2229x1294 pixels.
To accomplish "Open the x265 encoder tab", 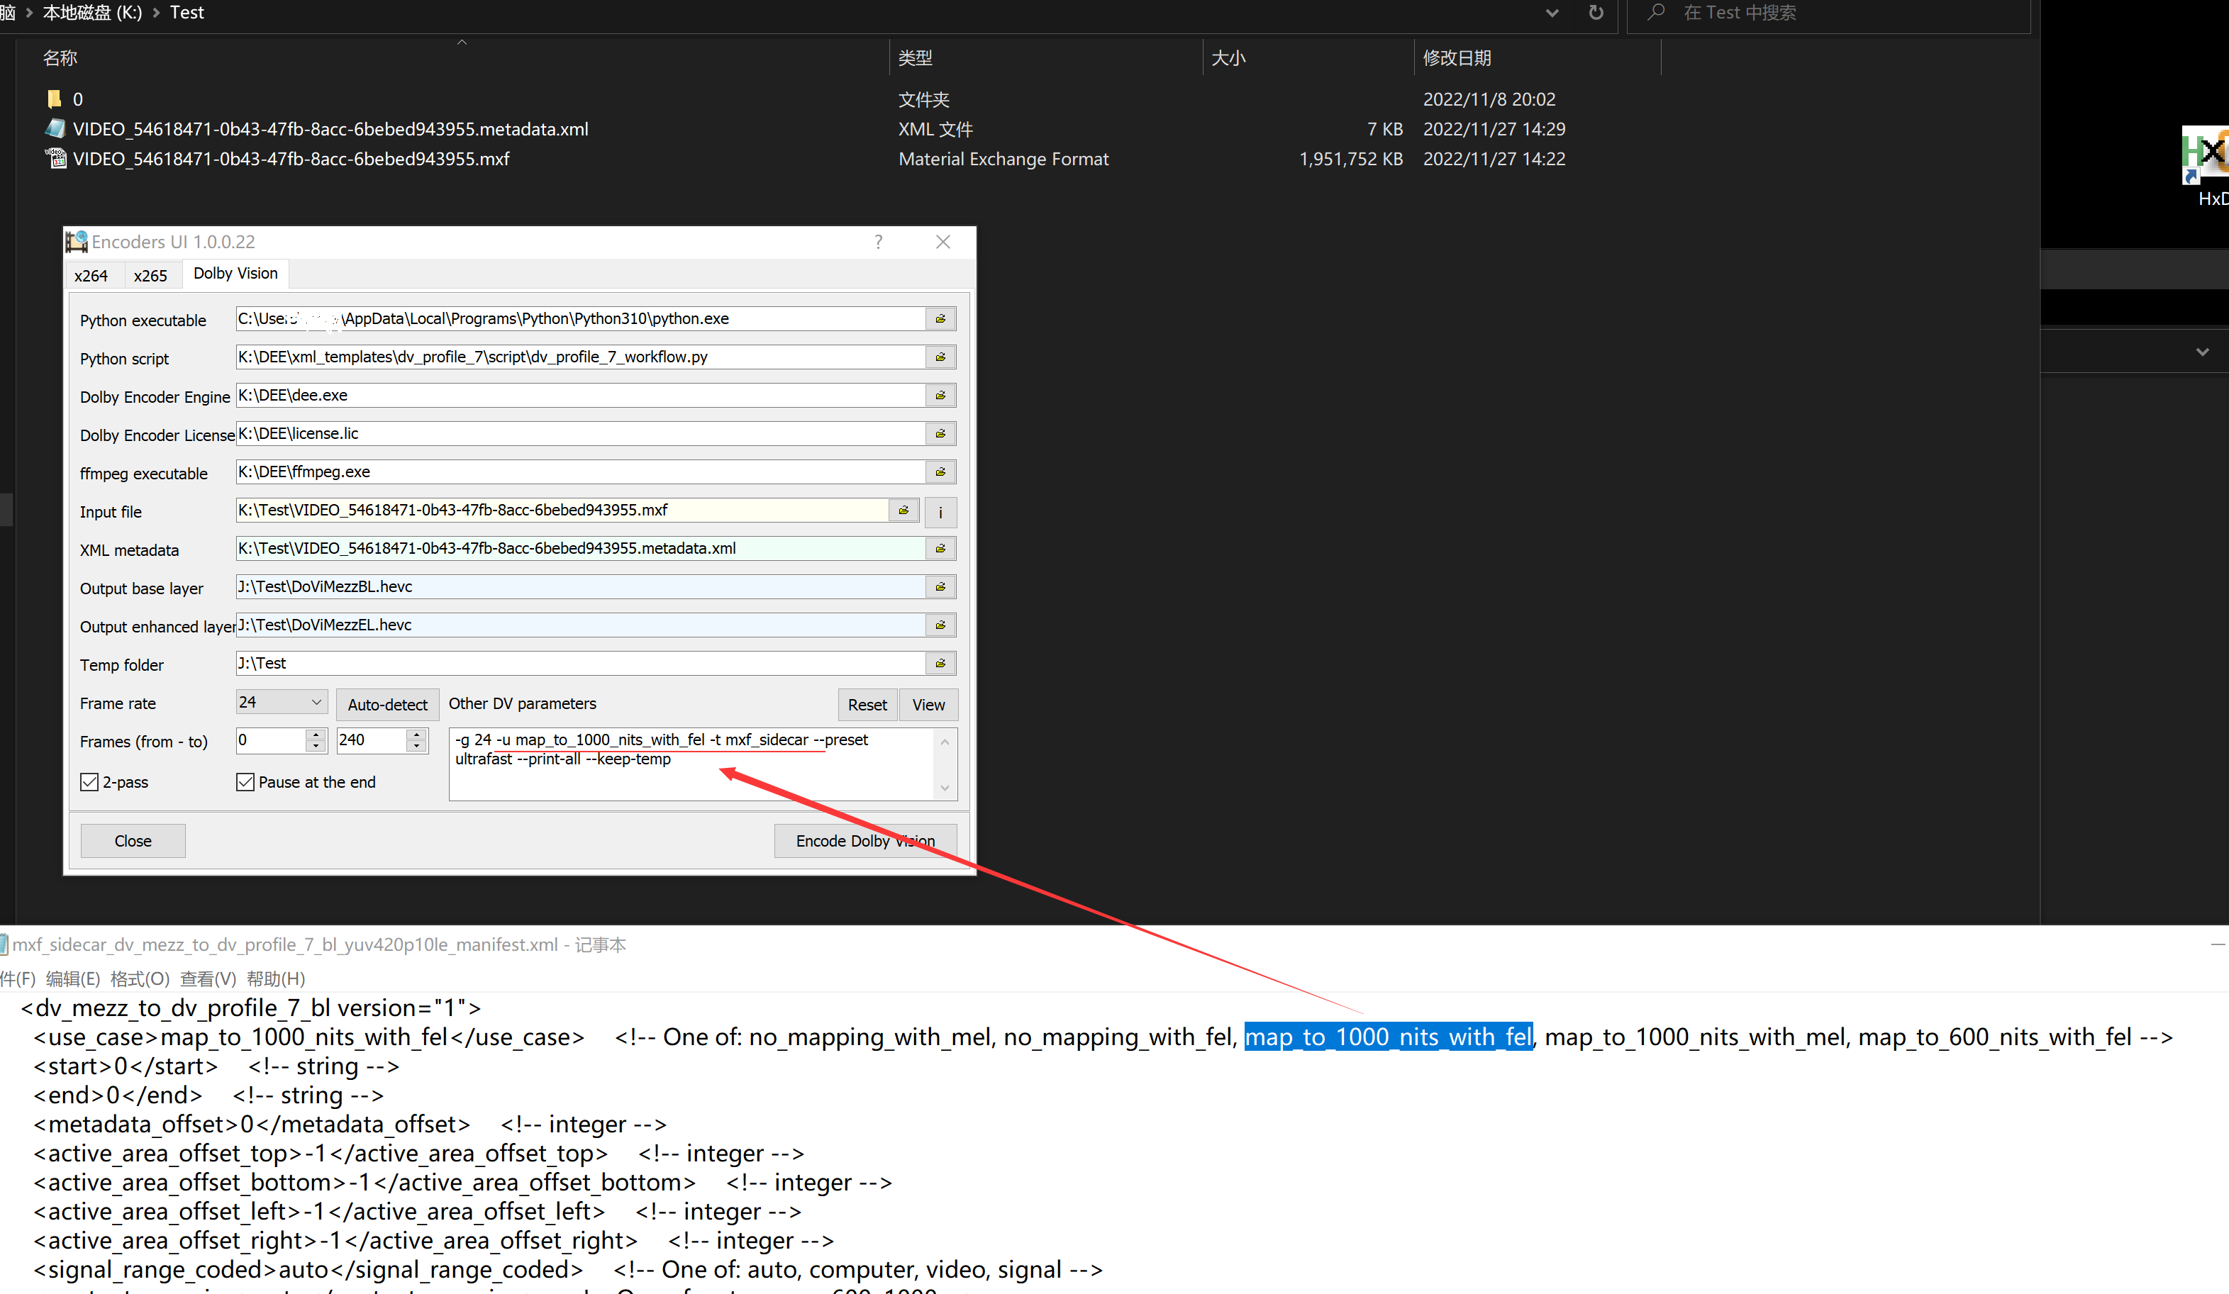I will click(151, 274).
